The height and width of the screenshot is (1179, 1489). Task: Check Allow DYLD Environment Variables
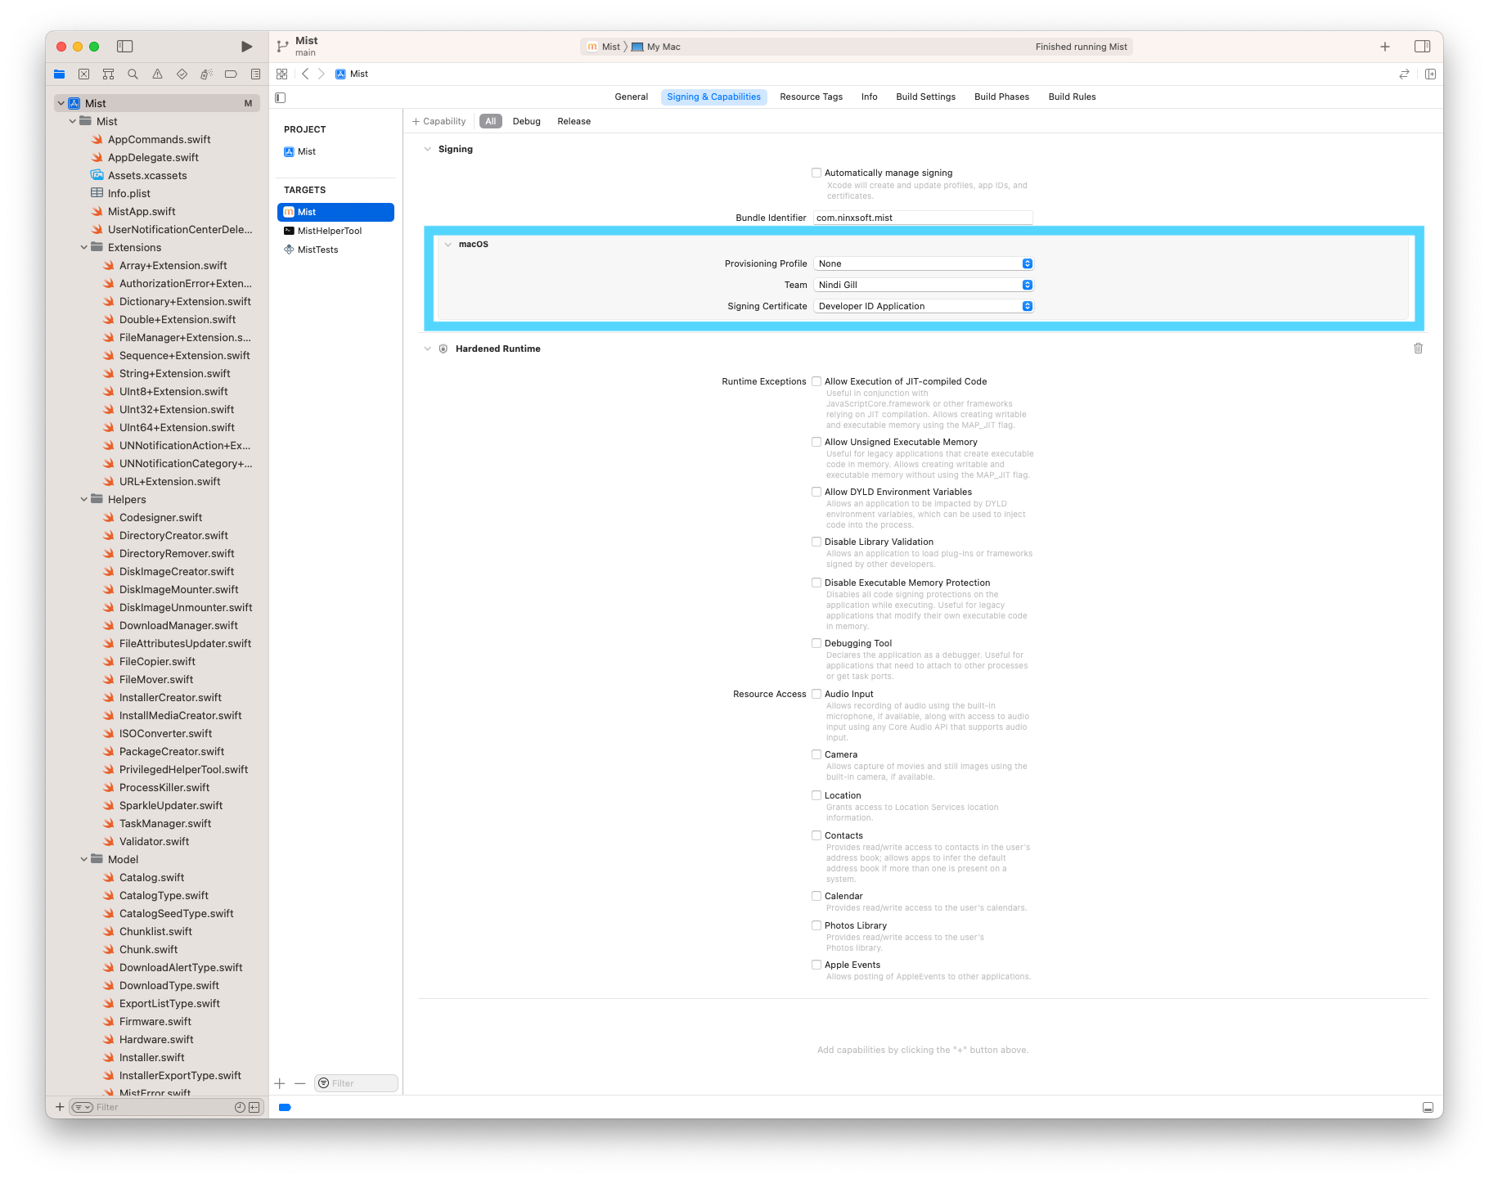click(816, 492)
